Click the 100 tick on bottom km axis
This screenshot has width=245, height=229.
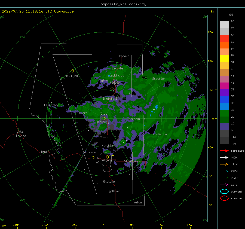coord(160,225)
